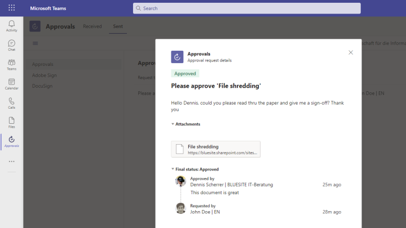The image size is (406, 228).
Task: Click into the Search box
Action: click(x=247, y=8)
